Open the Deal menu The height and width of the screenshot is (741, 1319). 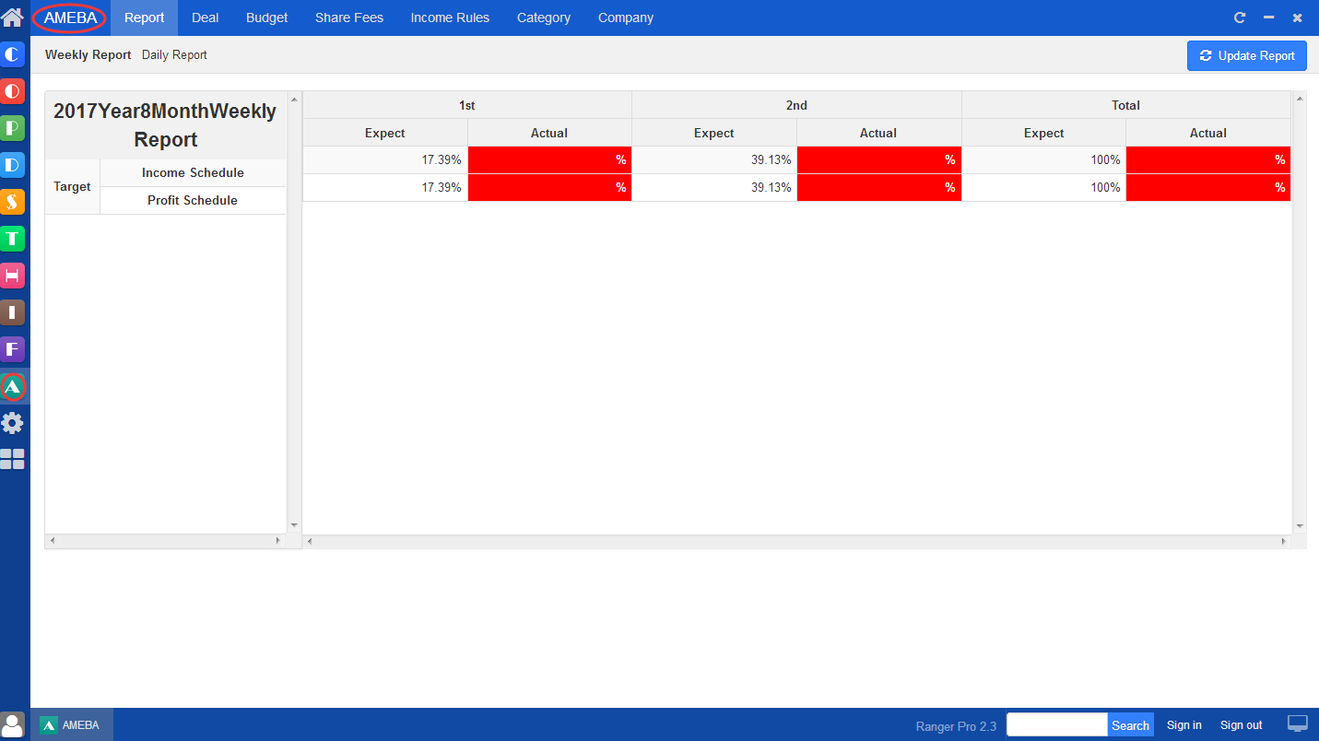click(205, 18)
